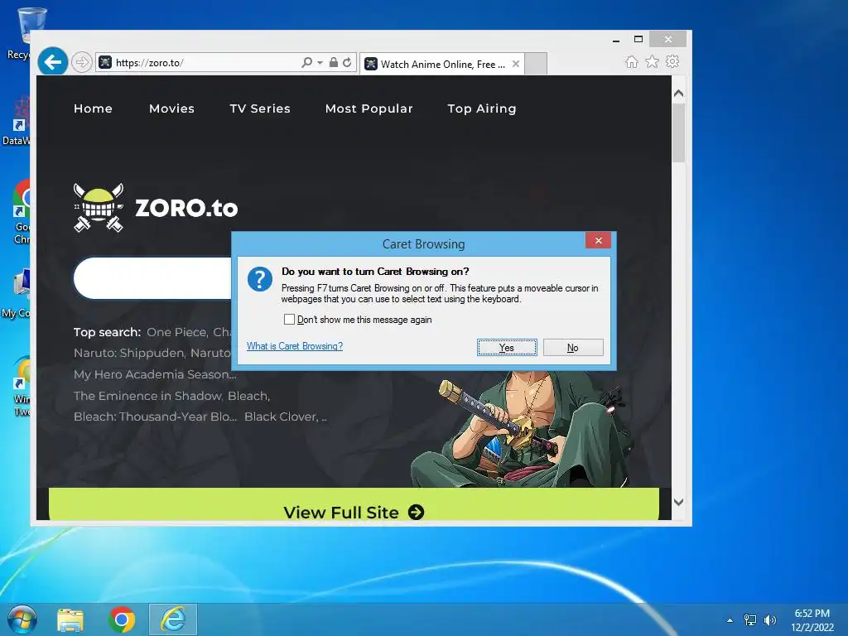This screenshot has width=848, height=636.
Task: Open the TV Series menu item
Action: (x=260, y=108)
